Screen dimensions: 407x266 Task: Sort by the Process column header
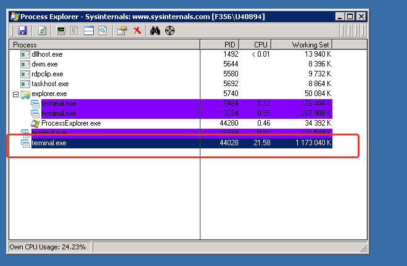104,44
